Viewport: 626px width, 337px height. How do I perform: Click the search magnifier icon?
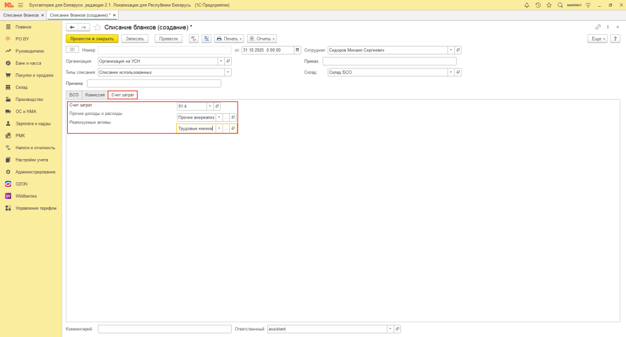click(x=560, y=5)
